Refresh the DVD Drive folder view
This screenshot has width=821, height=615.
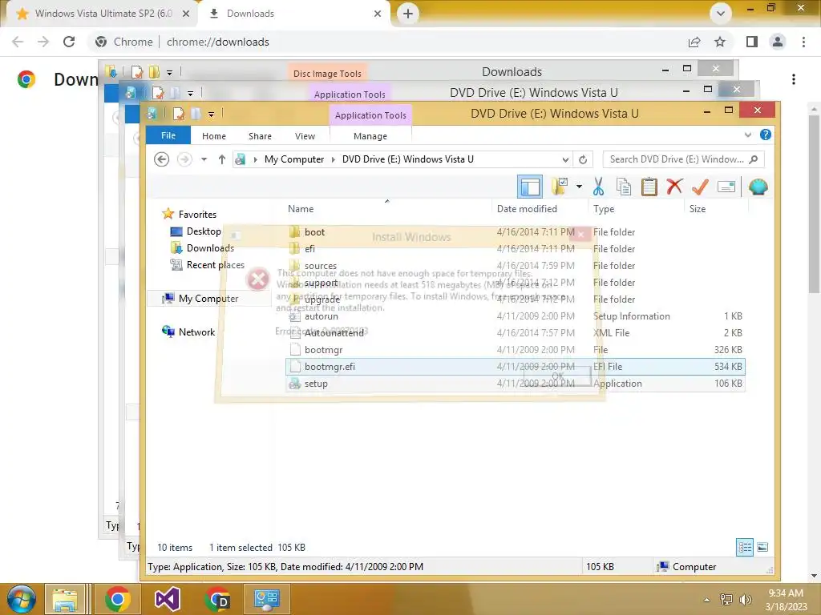point(583,159)
